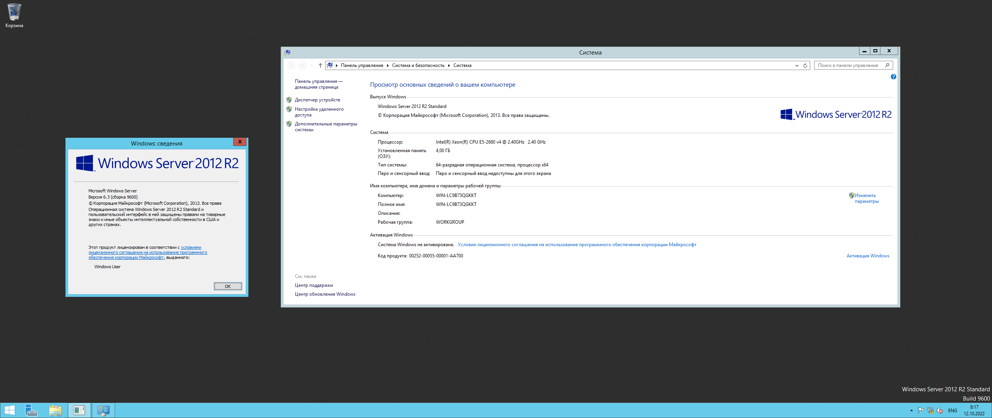Open the Action Center flag tray icon
The width and height of the screenshot is (992, 418).
(x=921, y=410)
